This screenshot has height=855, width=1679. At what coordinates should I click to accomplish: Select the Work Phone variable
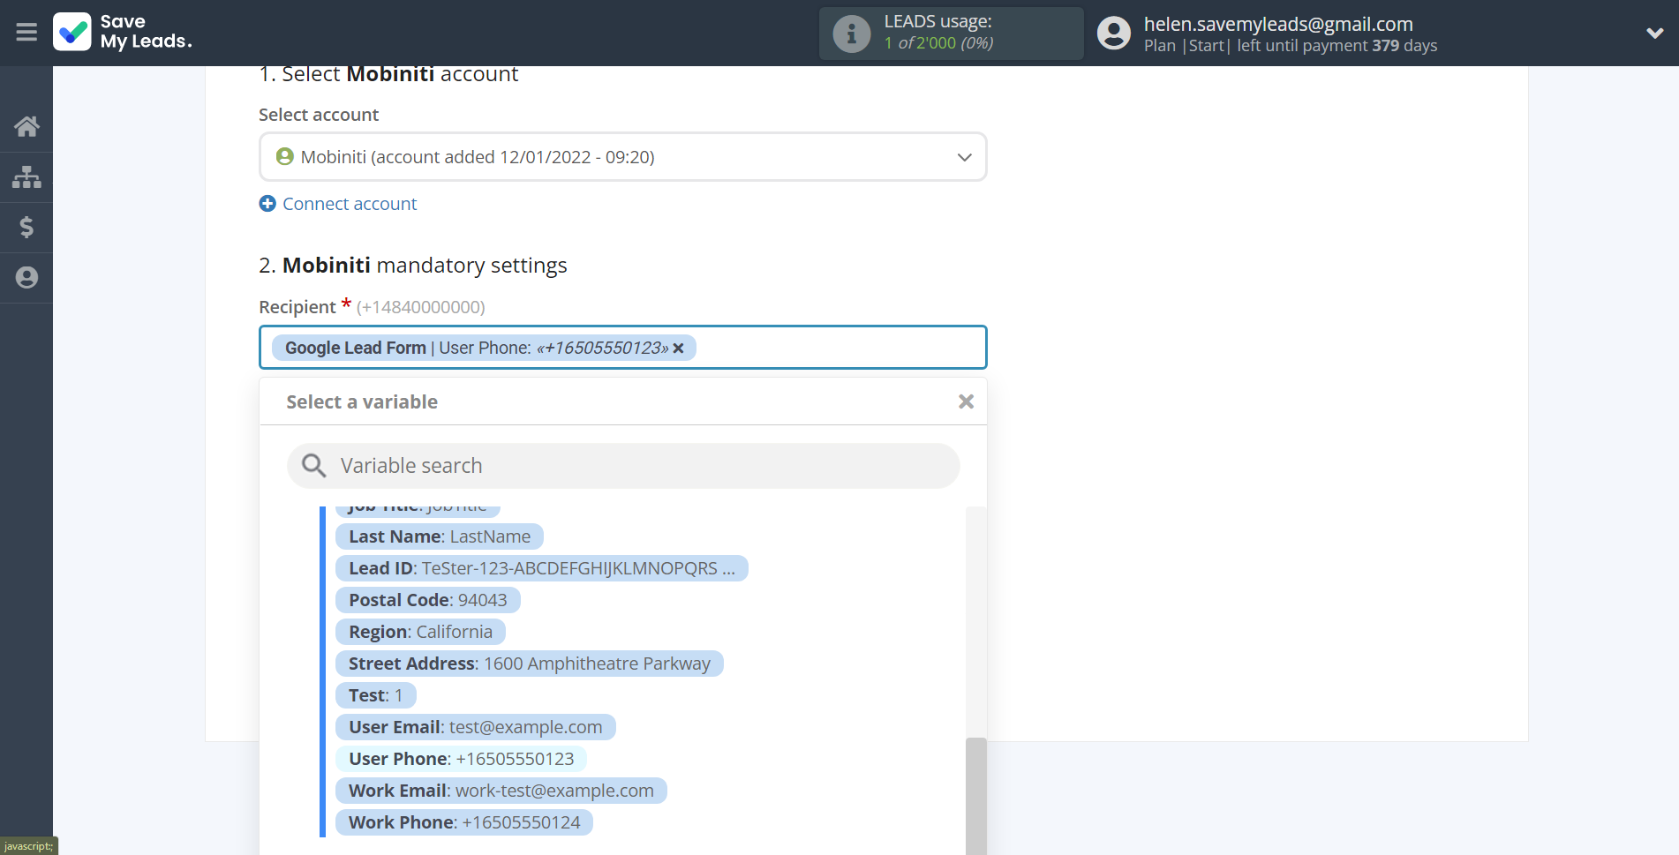click(463, 822)
